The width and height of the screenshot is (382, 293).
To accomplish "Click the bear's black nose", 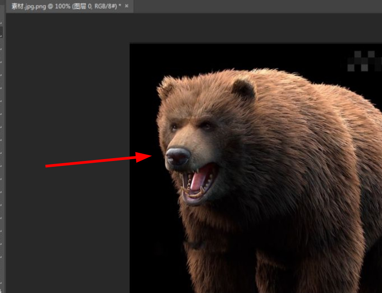I will tap(177, 156).
